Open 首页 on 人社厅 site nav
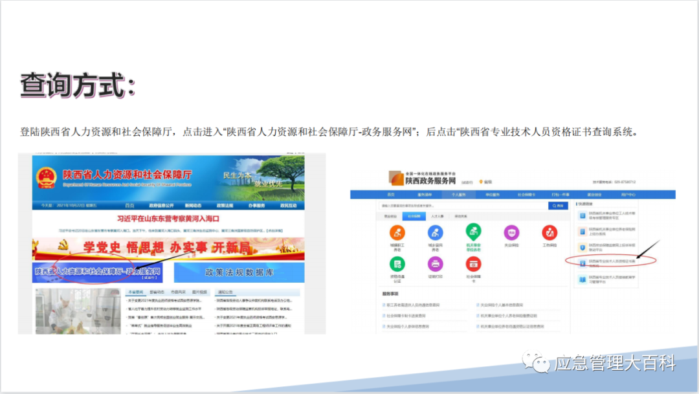This screenshot has height=394, width=699. coord(129,206)
